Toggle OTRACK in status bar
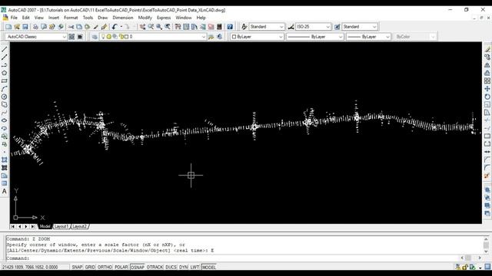Screen dimensions: 492x276 click(155, 267)
